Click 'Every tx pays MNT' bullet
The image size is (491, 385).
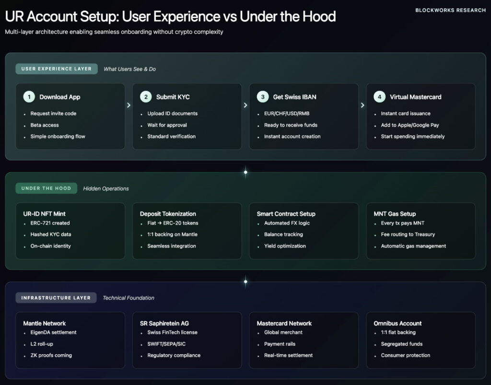coord(403,223)
